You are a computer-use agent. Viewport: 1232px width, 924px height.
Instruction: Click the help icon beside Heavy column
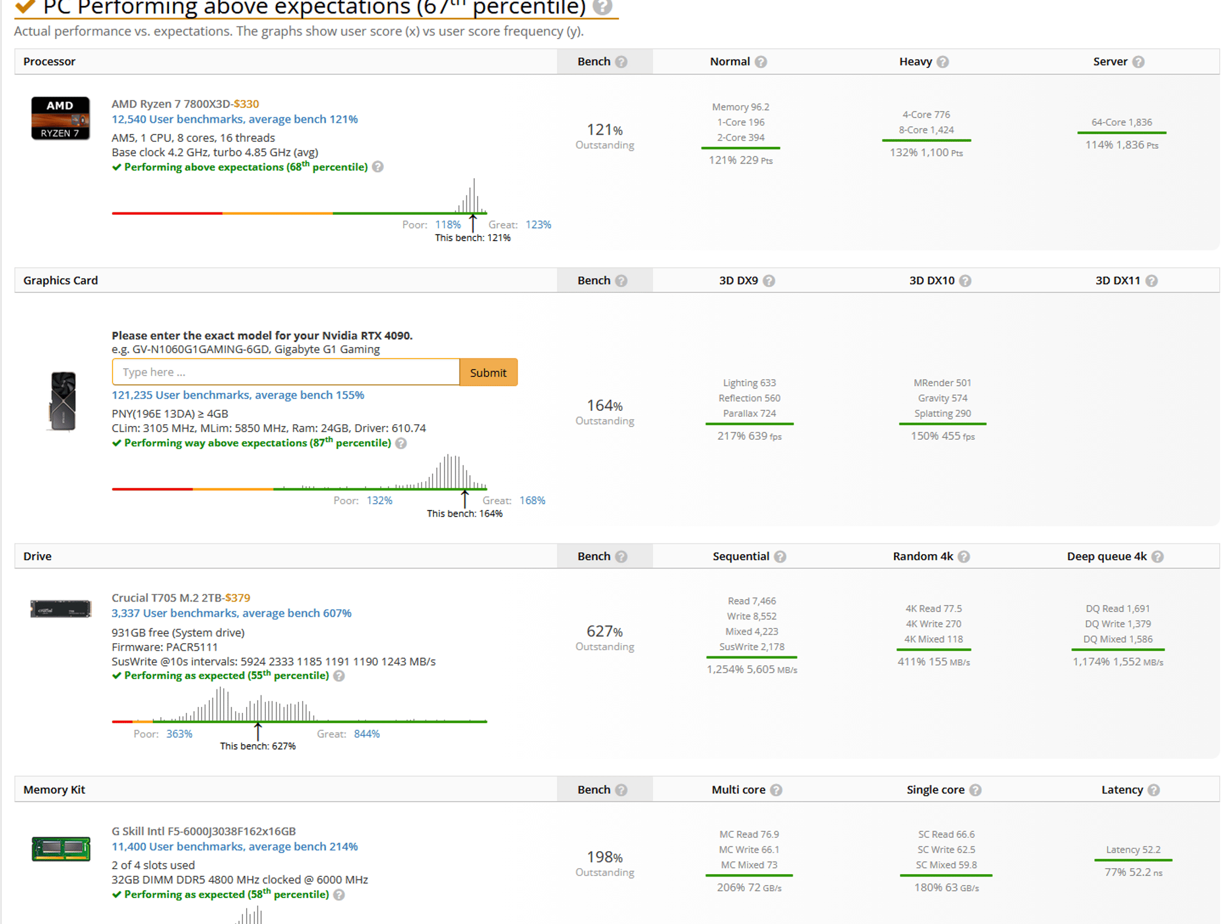pos(943,62)
